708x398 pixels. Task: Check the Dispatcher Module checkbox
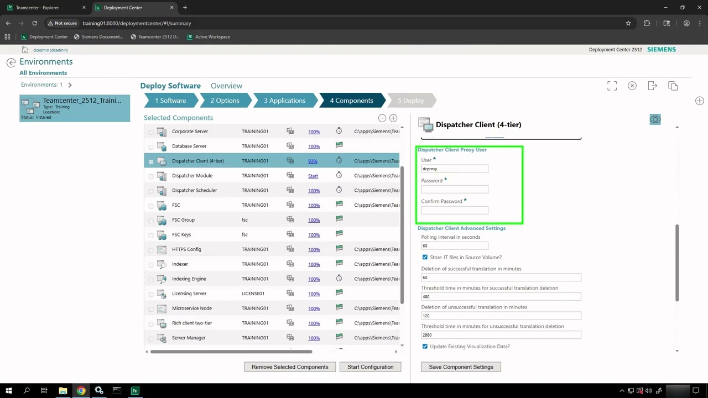pos(151,176)
